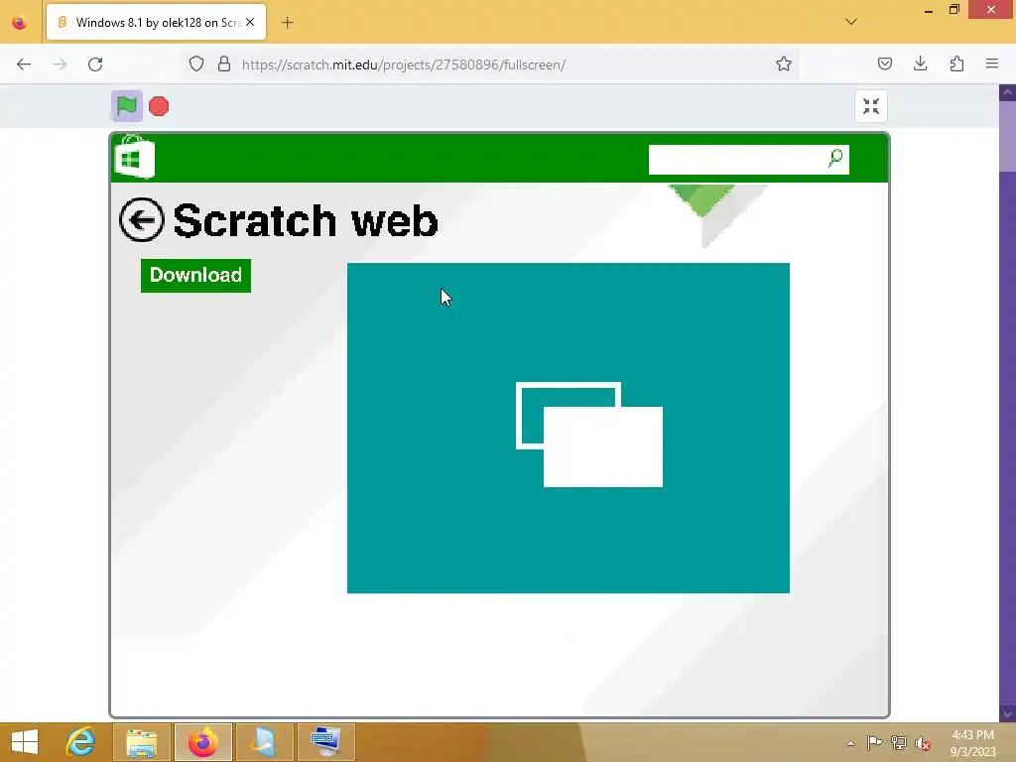Viewport: 1016px width, 762px height.
Task: Click the scrollbar down arrow
Action: 1007,714
